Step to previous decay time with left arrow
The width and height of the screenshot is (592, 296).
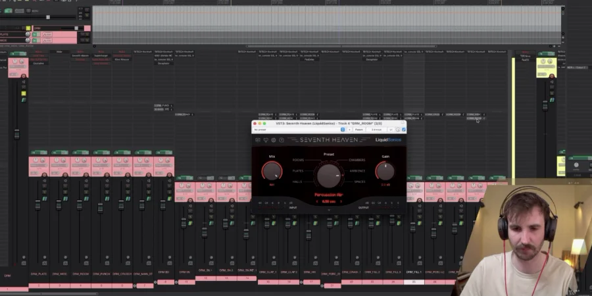coord(317,202)
